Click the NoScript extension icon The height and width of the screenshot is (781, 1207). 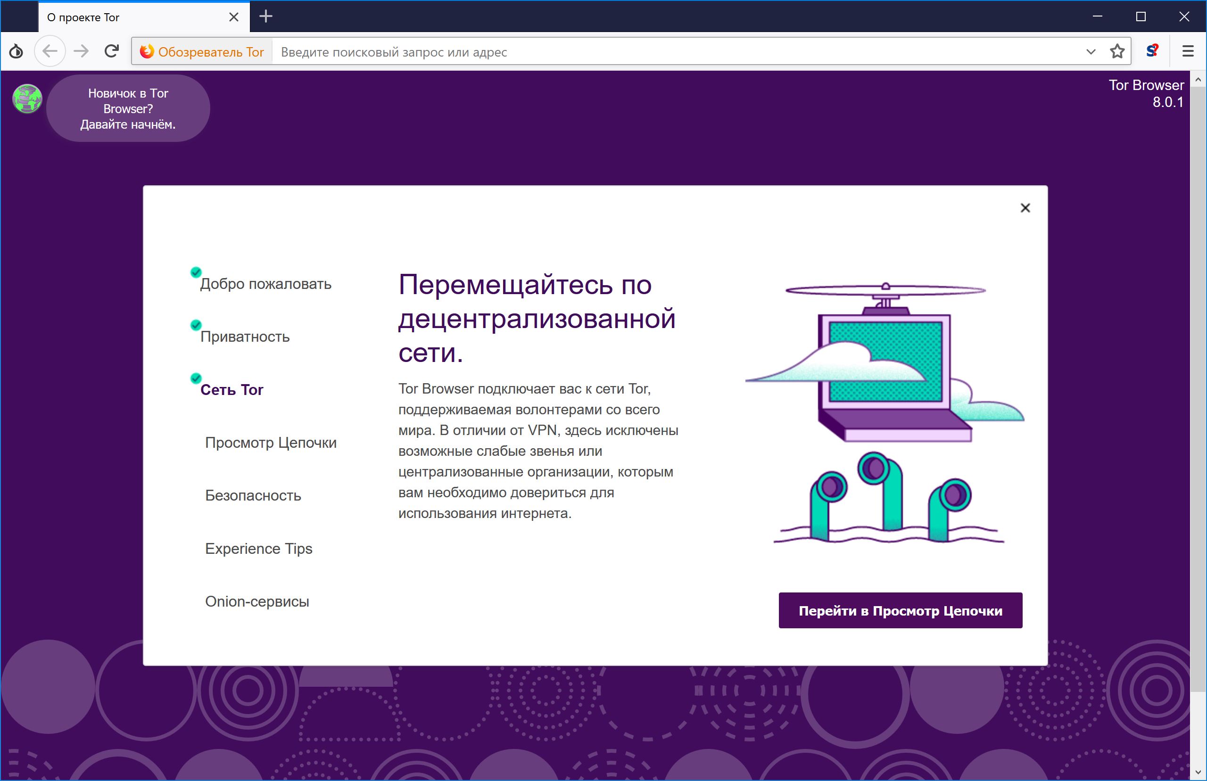(1153, 51)
